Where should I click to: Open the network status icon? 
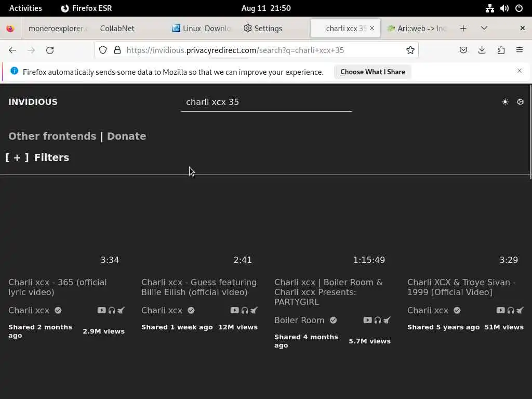(489, 8)
